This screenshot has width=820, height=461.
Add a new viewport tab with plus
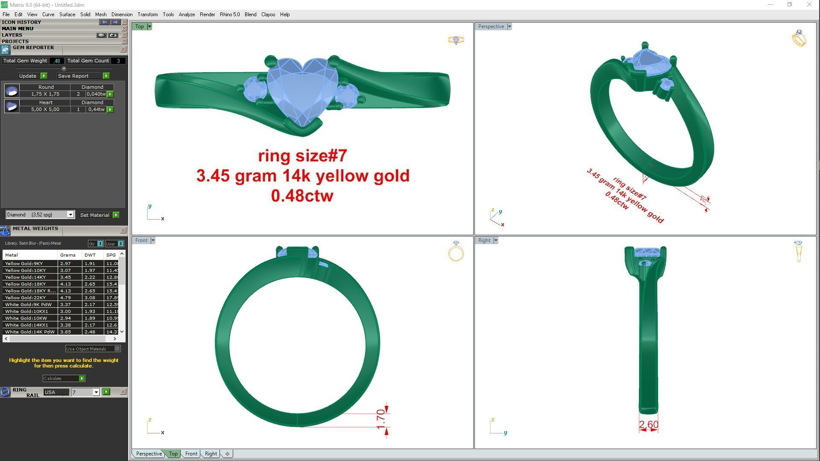(227, 454)
